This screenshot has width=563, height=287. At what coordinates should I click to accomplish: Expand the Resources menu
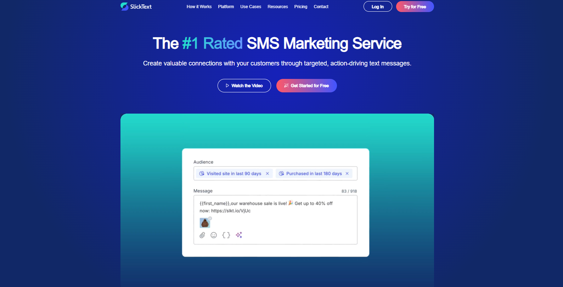pos(278,7)
